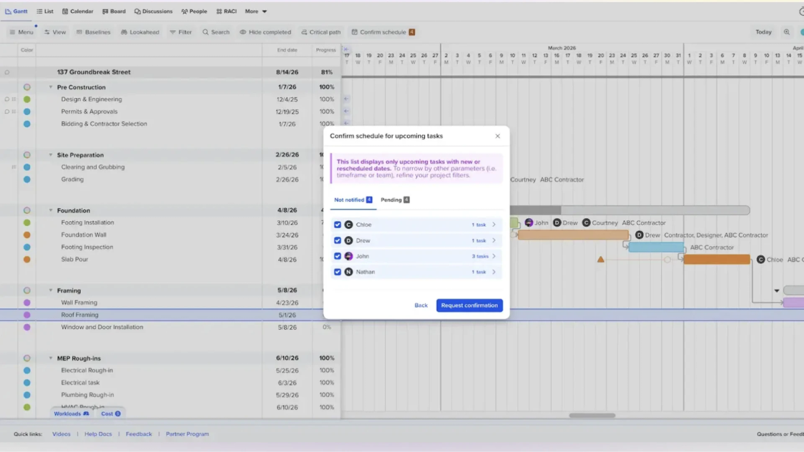The height and width of the screenshot is (452, 804).
Task: Jump to Today on the timeline
Action: pos(763,32)
